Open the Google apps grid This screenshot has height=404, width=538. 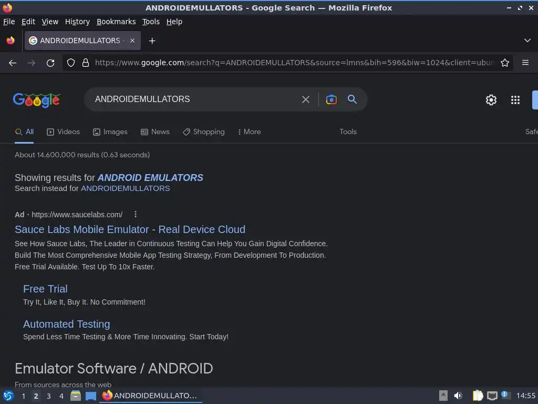[515, 100]
